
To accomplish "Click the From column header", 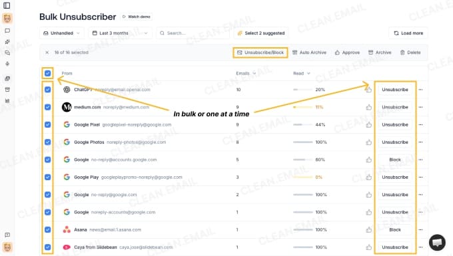I will (67, 73).
